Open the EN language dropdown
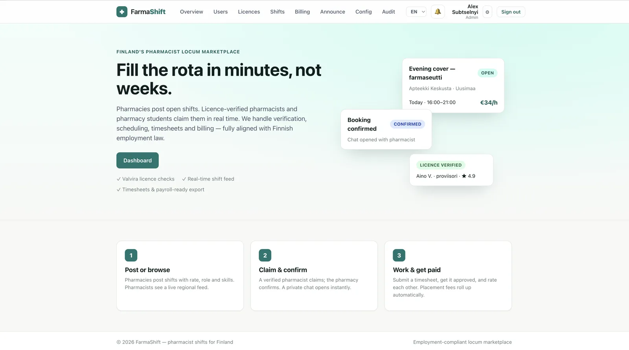629x350 pixels. pyautogui.click(x=416, y=12)
